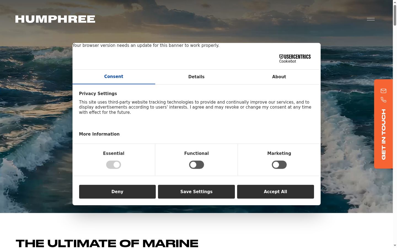
Task: Click the third-party tracking description paragraph
Action: tap(195, 107)
